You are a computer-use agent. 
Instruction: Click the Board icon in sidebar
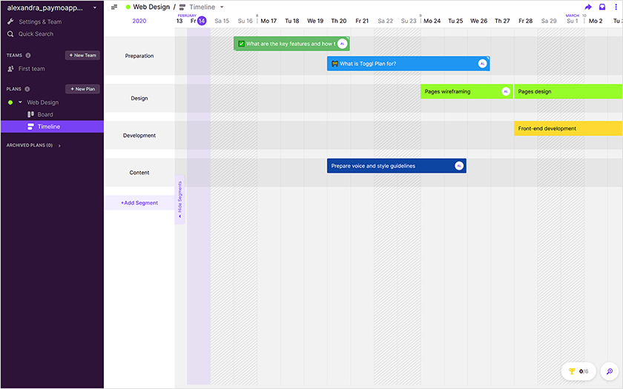[x=30, y=114]
